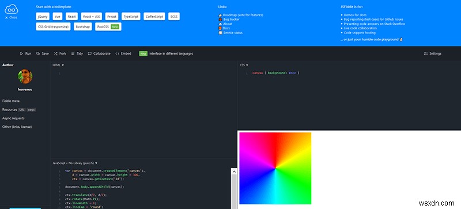461x209 pixels.
Task: Click the rainbow color wheel canvas
Action: (275, 168)
